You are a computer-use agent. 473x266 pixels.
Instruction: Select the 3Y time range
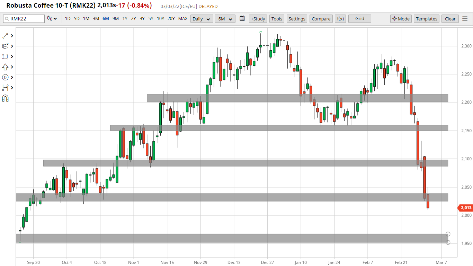coord(142,19)
